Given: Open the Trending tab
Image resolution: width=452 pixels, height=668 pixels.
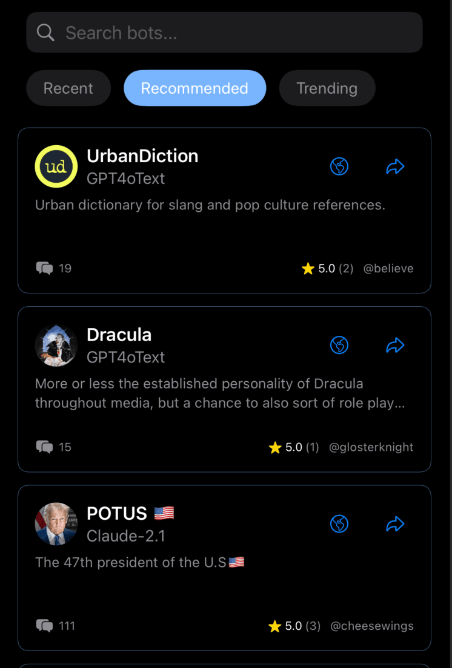Looking at the screenshot, I should click(327, 88).
